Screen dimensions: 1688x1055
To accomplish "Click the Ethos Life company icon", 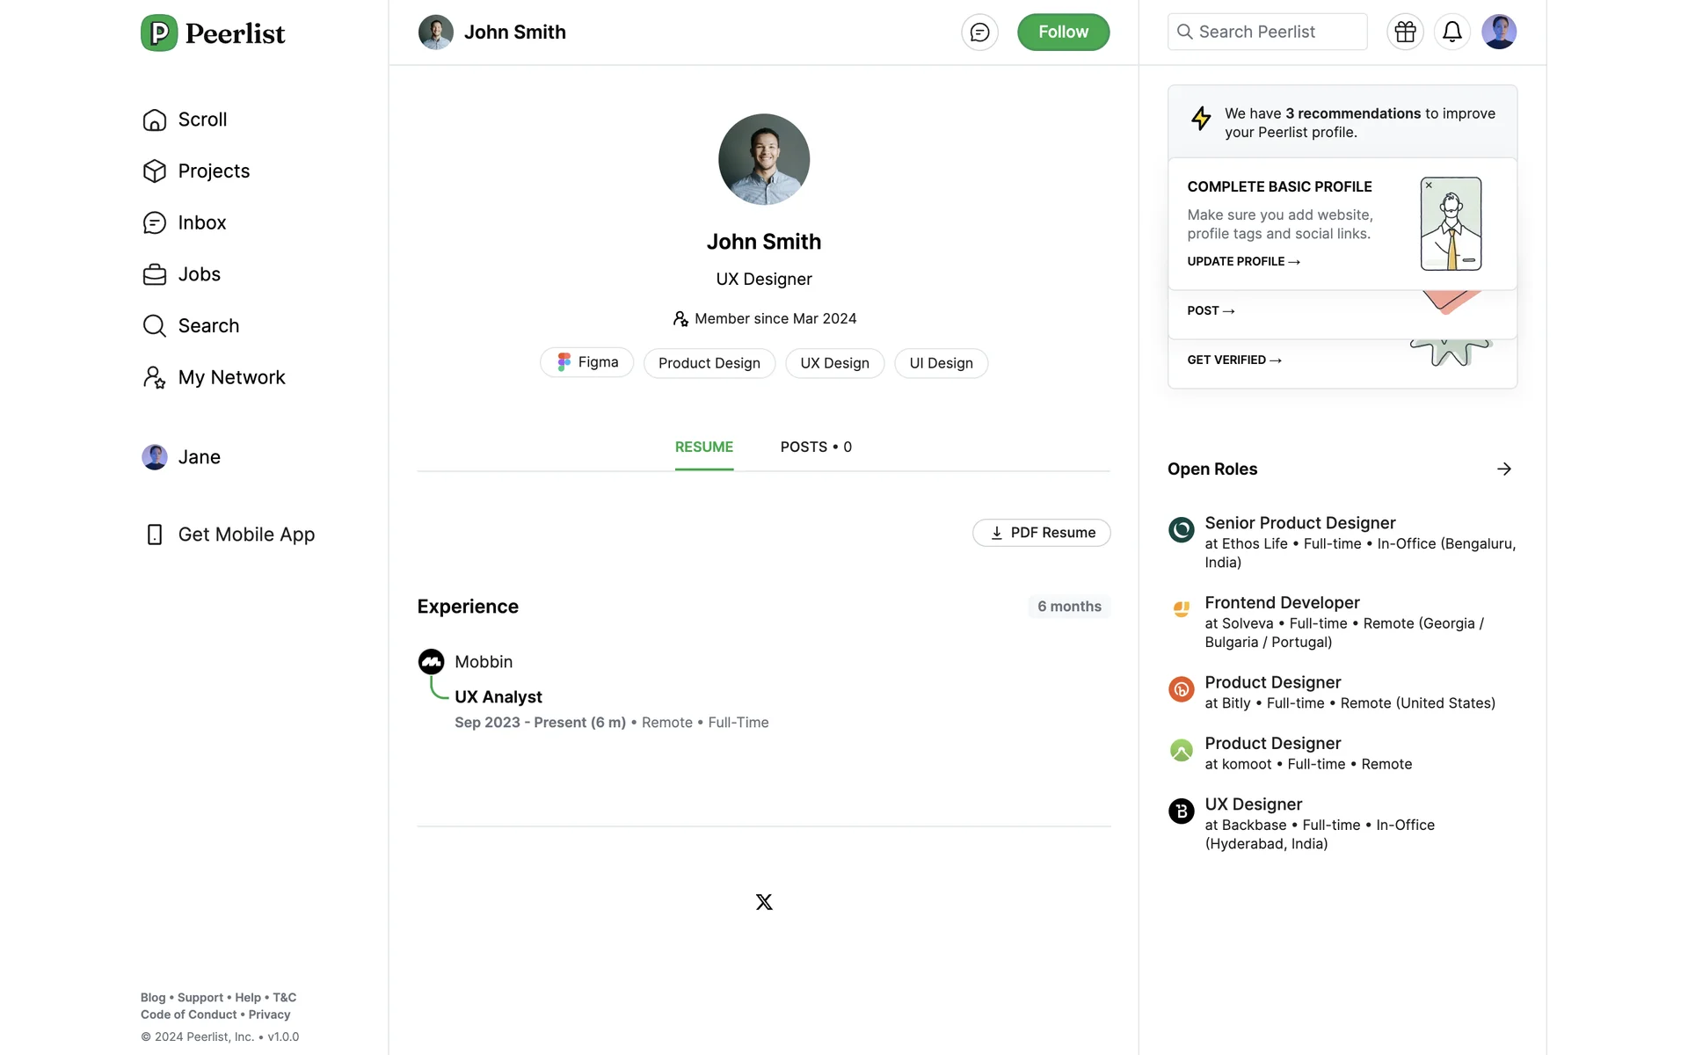I will pyautogui.click(x=1181, y=529).
